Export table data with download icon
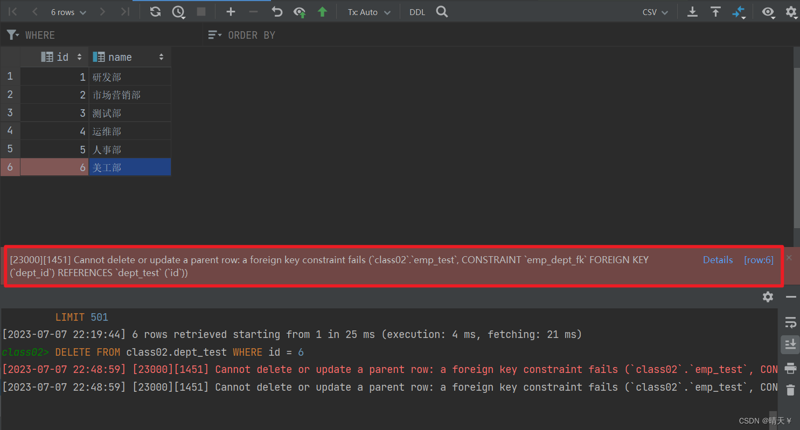The height and width of the screenshot is (430, 800). (x=692, y=11)
